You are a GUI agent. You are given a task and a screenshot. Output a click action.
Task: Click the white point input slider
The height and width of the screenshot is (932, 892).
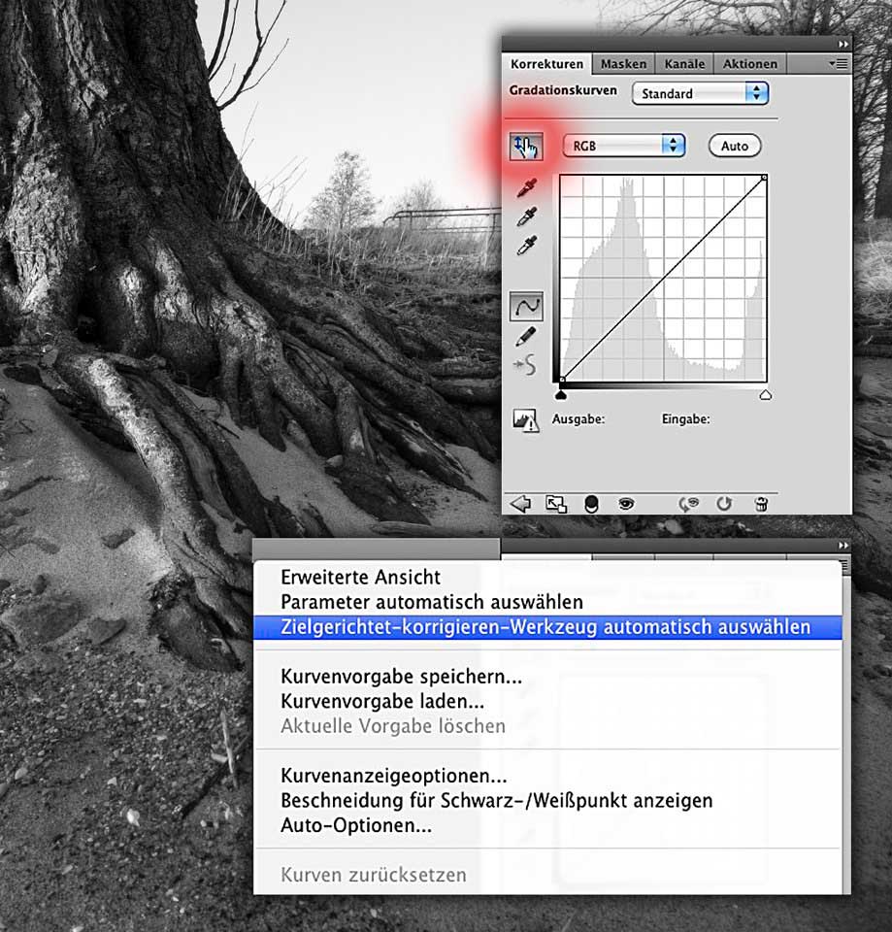tap(766, 395)
